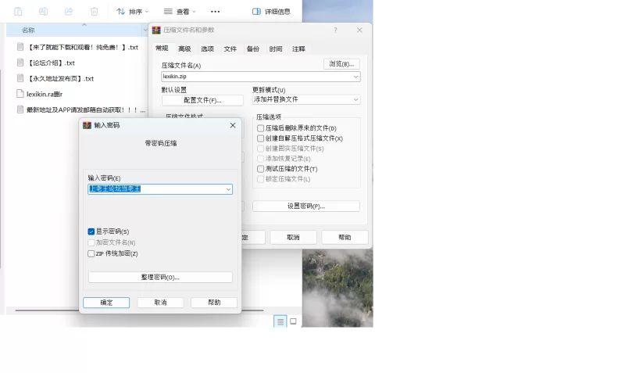The image size is (625, 373).
Task: Enable 测试压缩的文件 checkbox
Action: (261, 169)
